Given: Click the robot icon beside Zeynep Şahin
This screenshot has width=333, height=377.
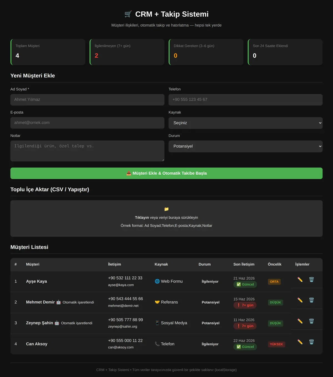Looking at the screenshot, I should tap(57, 323).
